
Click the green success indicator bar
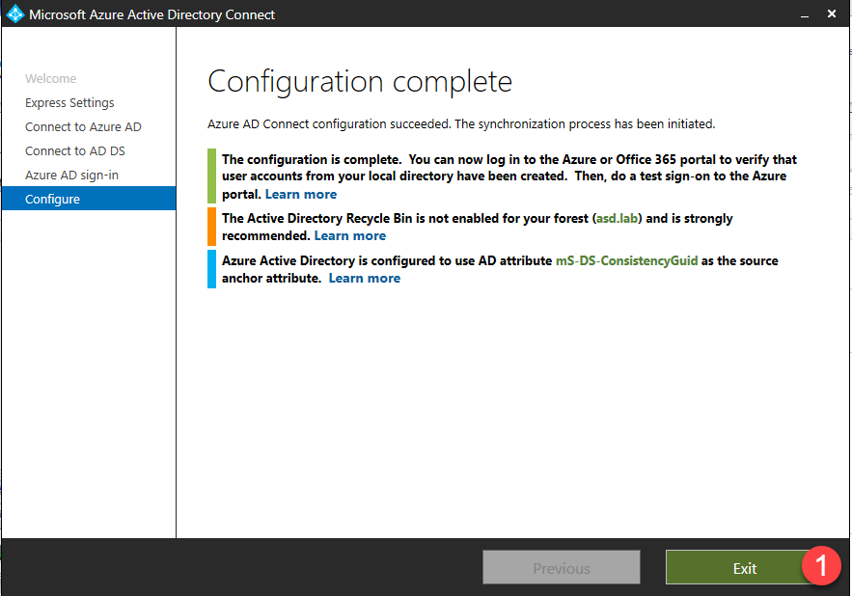tap(211, 176)
